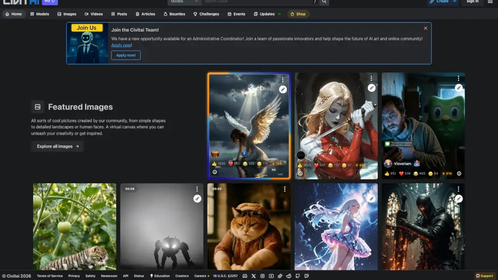Viewport: 498px width, 280px height.
Task: Open the YouTube icon in the footer
Action: (271, 276)
